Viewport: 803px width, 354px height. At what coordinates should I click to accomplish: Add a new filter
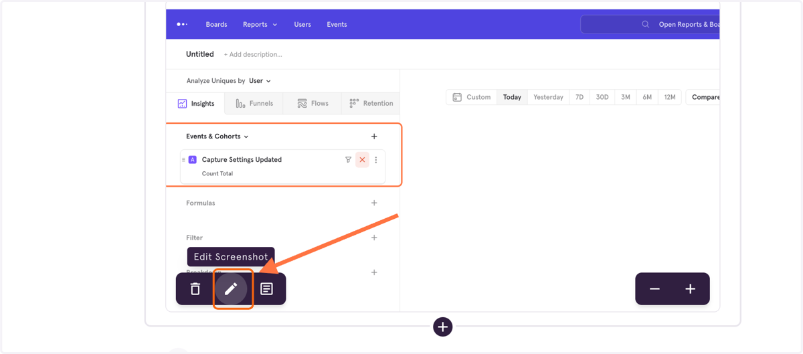[374, 238]
